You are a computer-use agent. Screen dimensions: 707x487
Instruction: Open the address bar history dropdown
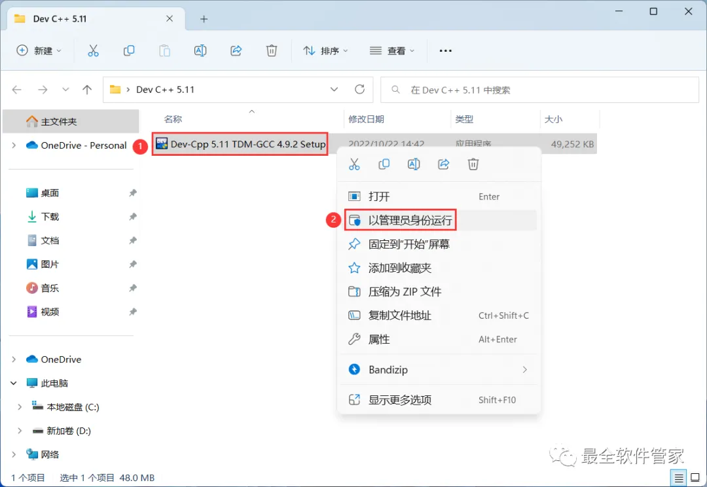pos(334,89)
